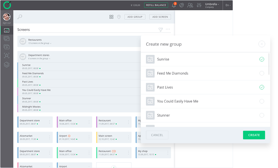Image resolution: width=278 pixels, height=168 pixels.
Task: Check the Stunner screen checkbox
Action: [x=261, y=115]
